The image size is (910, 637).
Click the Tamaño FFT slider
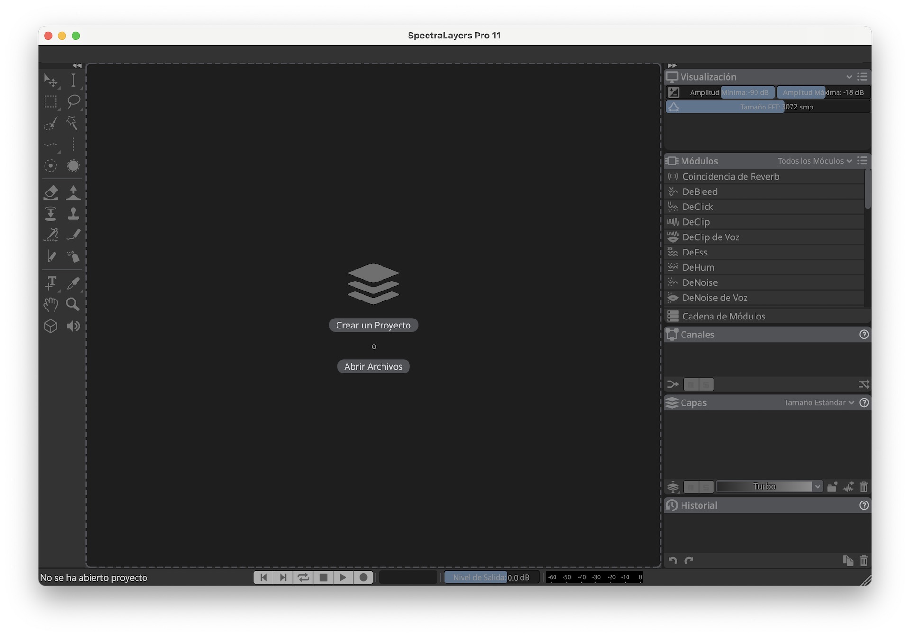[x=768, y=107]
